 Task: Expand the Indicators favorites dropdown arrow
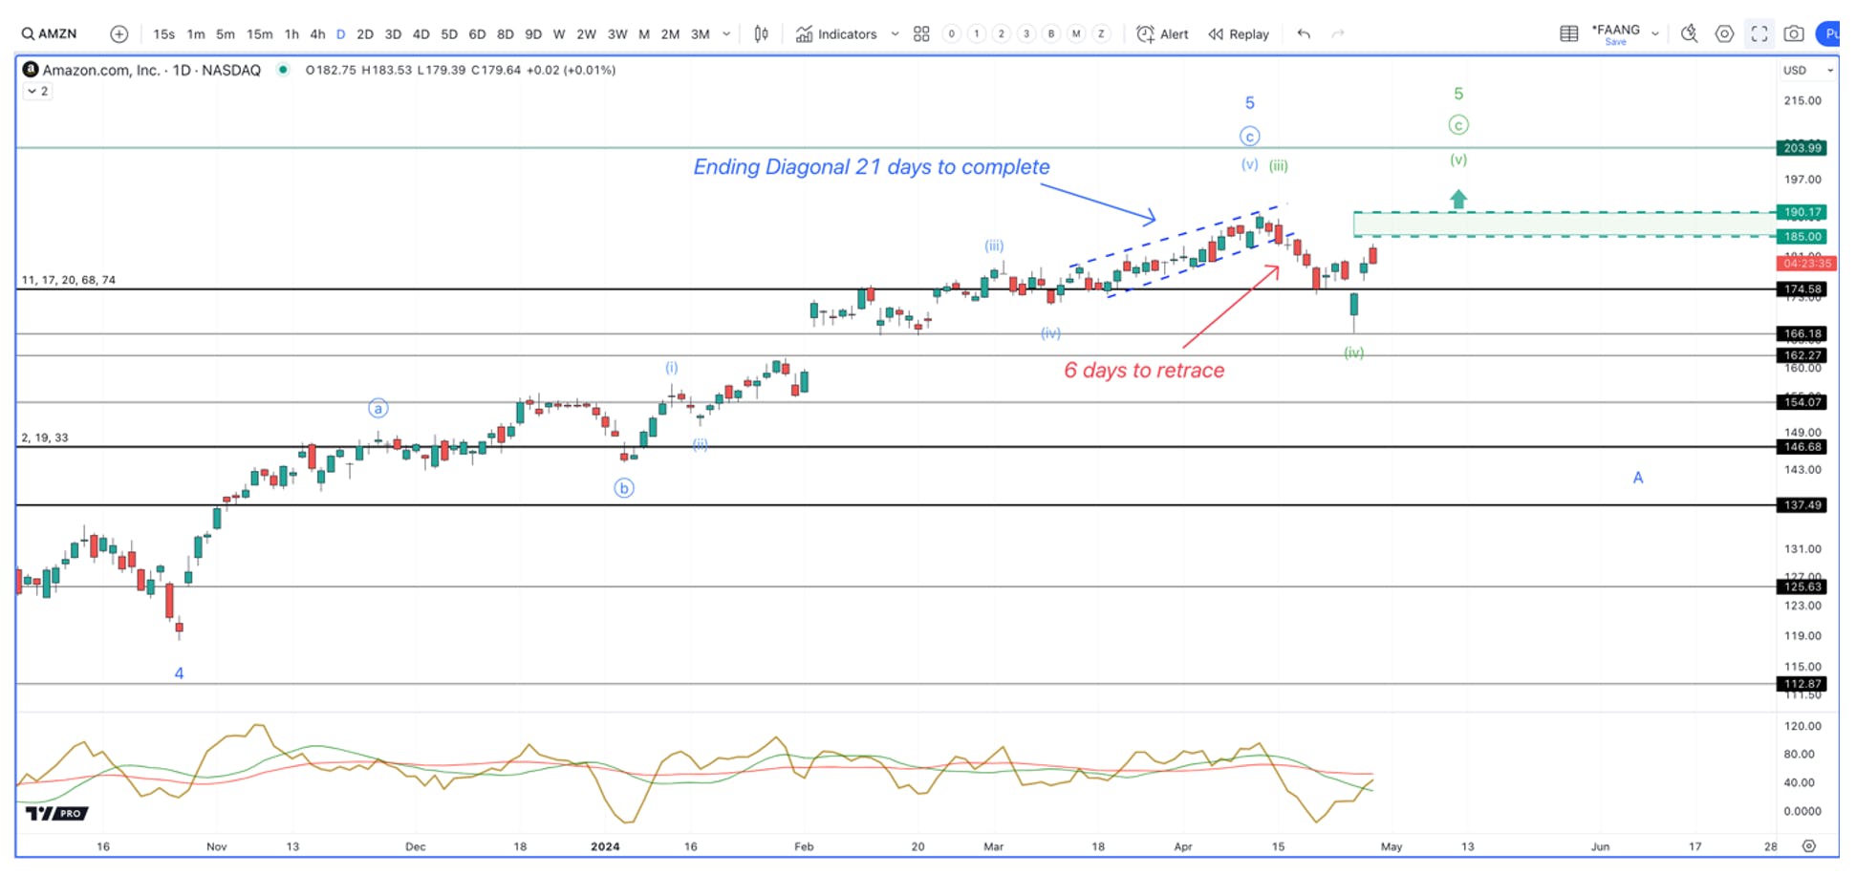(895, 34)
